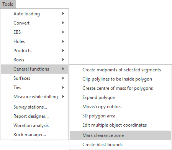
Task: Open Measure while drilling submenu
Action: click(x=34, y=97)
